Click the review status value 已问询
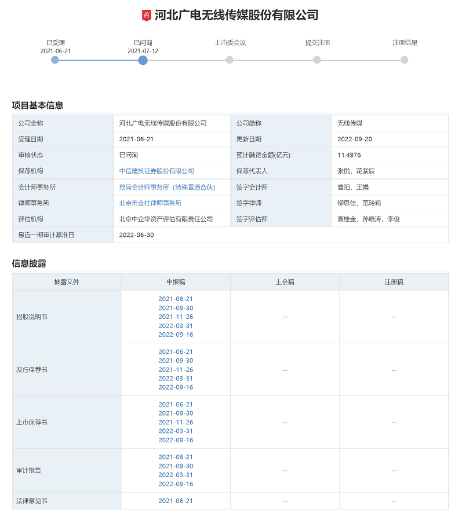This screenshot has width=462, height=517. point(129,155)
